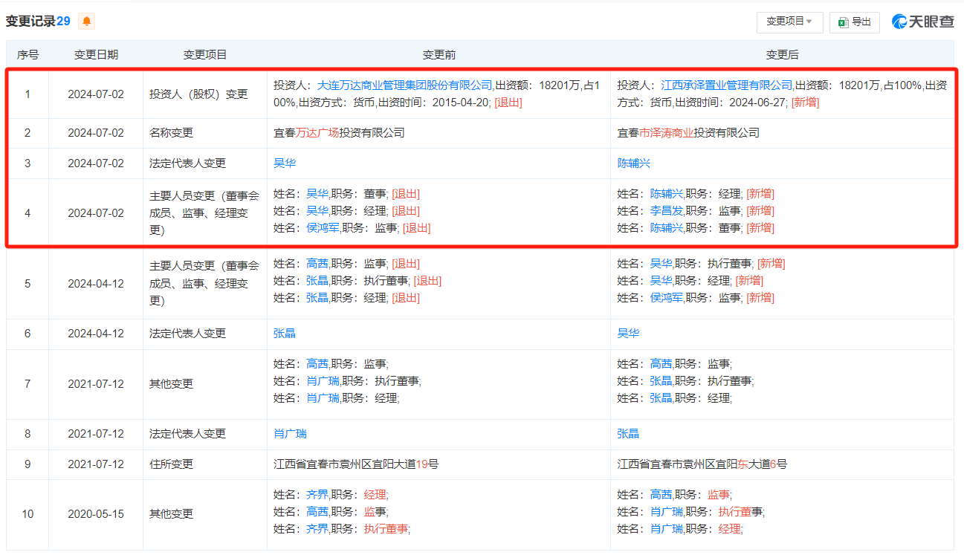Open 侯鸿军 监事 [新增] in row 5
Screen dimensions: 964x555
tap(667, 298)
